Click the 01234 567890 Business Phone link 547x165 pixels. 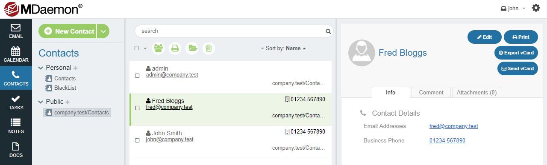(447, 141)
